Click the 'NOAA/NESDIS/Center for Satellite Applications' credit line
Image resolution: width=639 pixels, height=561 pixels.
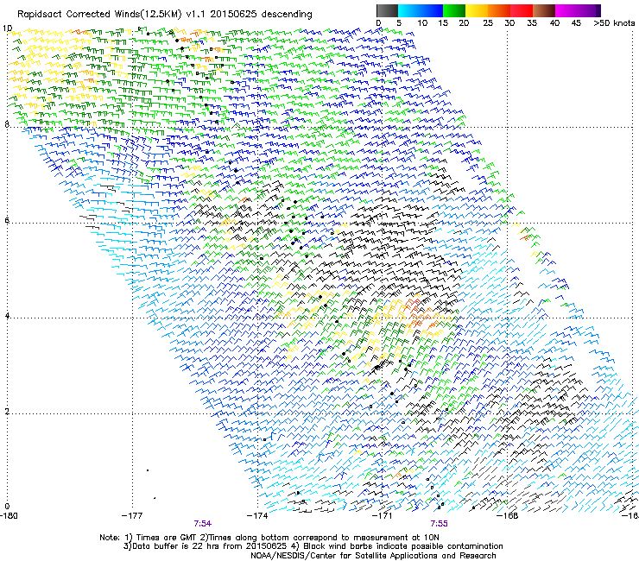[373, 556]
